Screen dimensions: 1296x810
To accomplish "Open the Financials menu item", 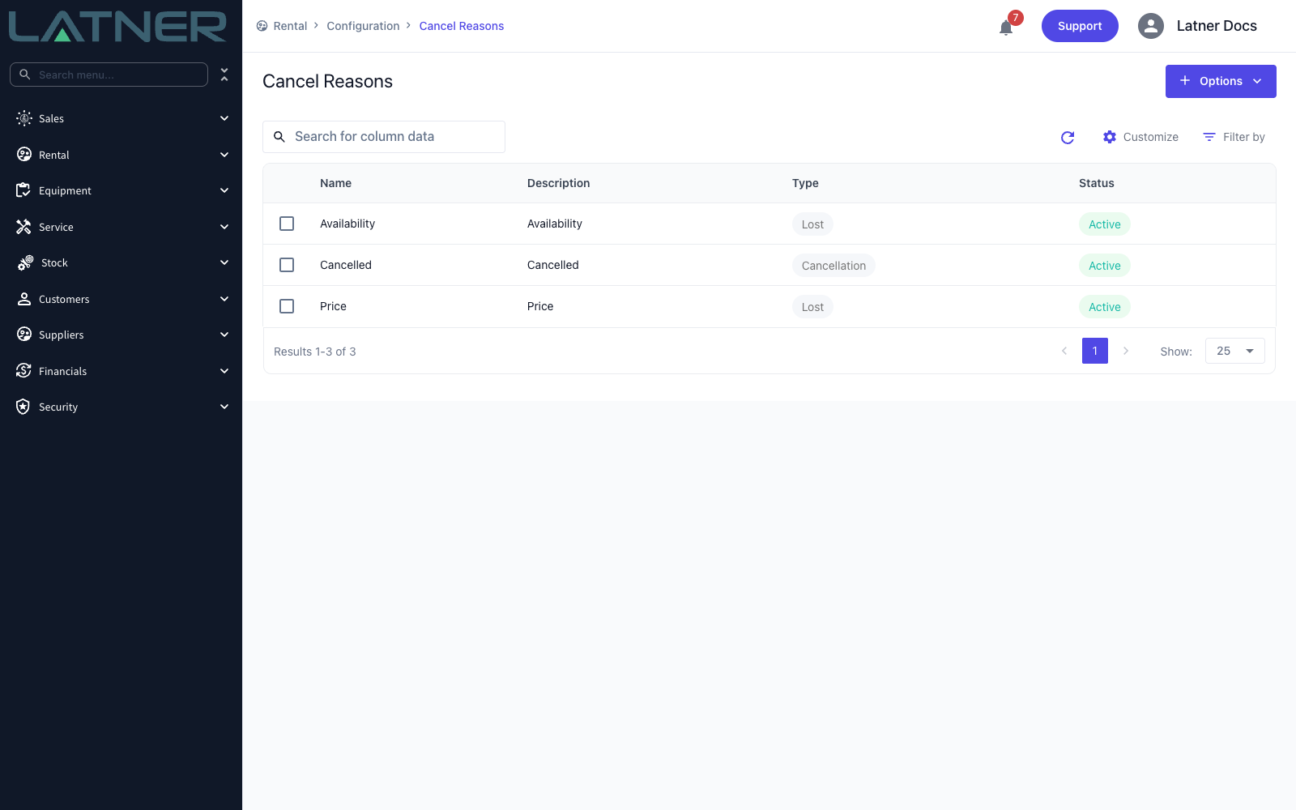I will (122, 371).
